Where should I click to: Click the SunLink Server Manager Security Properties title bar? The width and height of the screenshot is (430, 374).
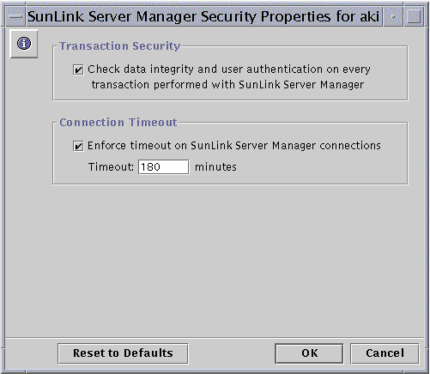click(203, 16)
